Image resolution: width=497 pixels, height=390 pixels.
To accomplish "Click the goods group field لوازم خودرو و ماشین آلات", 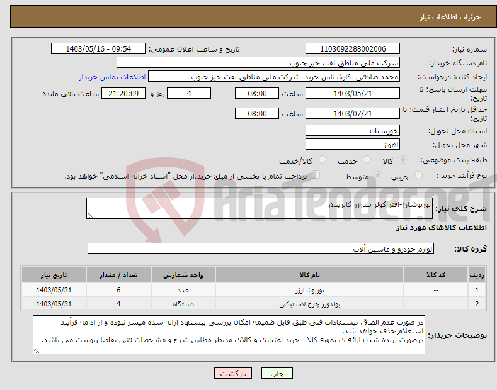I will (x=261, y=249).
